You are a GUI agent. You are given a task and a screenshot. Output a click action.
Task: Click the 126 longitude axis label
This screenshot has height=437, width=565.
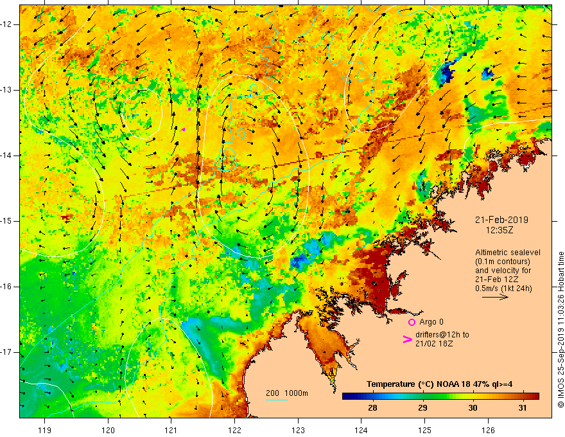[488, 430]
